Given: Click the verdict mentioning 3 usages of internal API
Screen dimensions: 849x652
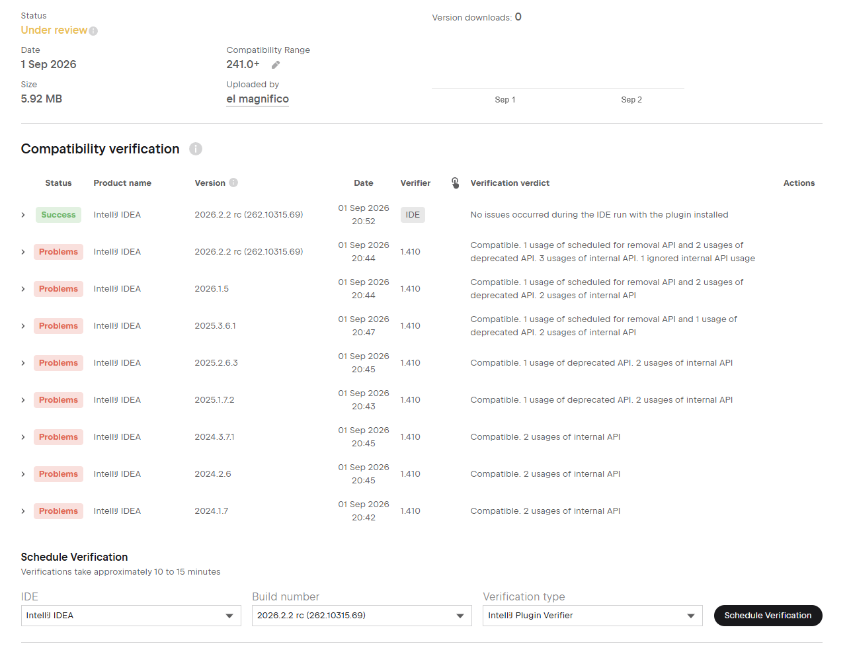Looking at the screenshot, I should pyautogui.click(x=612, y=252).
